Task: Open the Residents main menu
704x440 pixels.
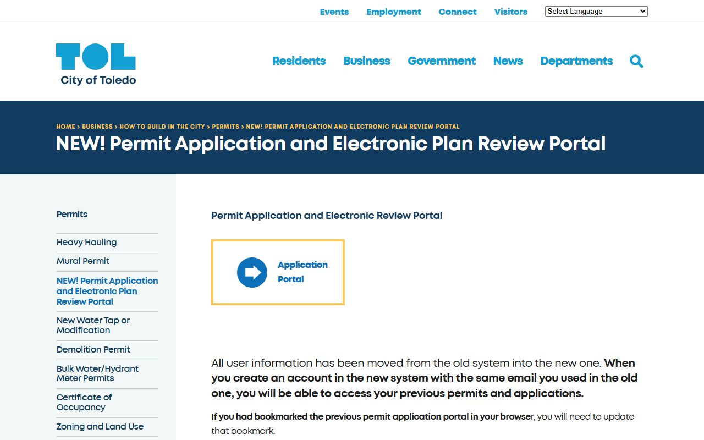Action: tap(299, 61)
